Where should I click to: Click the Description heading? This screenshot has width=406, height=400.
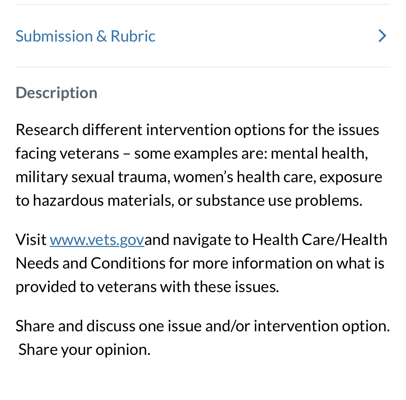56,93
